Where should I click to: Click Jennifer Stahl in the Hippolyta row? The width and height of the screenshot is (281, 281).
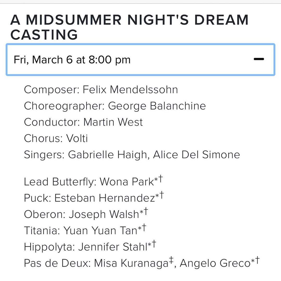113,247
